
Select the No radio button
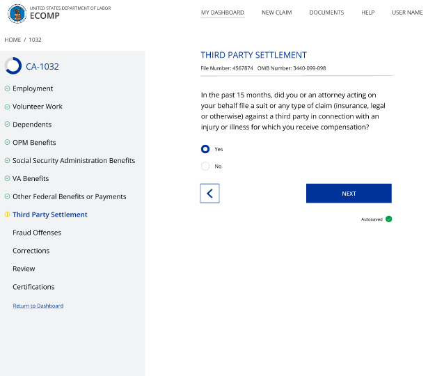(x=205, y=166)
